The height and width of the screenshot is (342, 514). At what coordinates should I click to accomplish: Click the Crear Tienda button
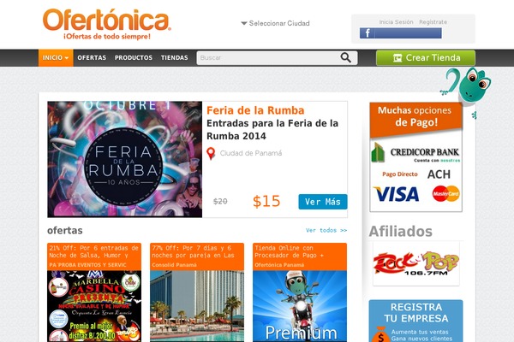[426, 58]
